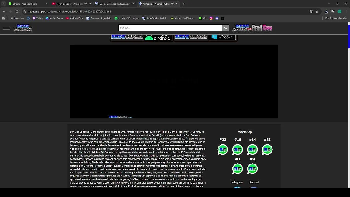Open Spotify Web Player bookmark

127,18
